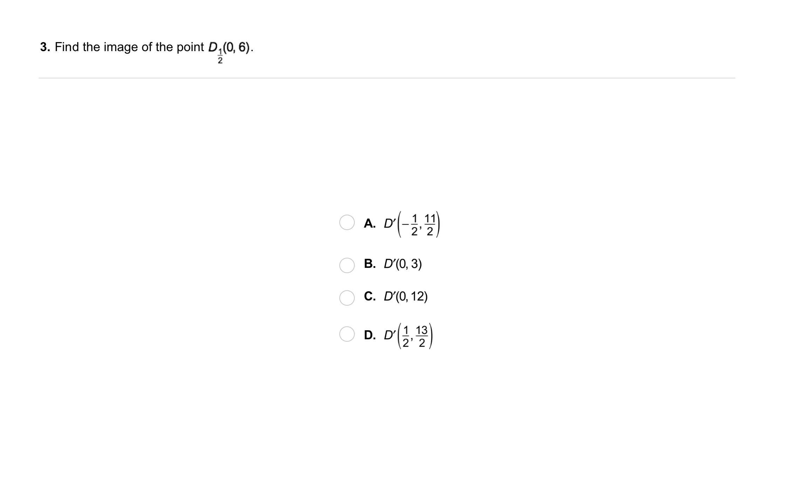This screenshot has width=795, height=493.
Task: Click the fraction 11/2 in option A
Action: [430, 225]
